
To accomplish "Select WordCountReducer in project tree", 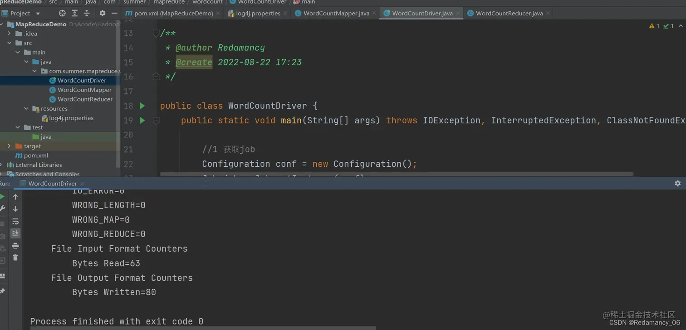I will pos(85,99).
